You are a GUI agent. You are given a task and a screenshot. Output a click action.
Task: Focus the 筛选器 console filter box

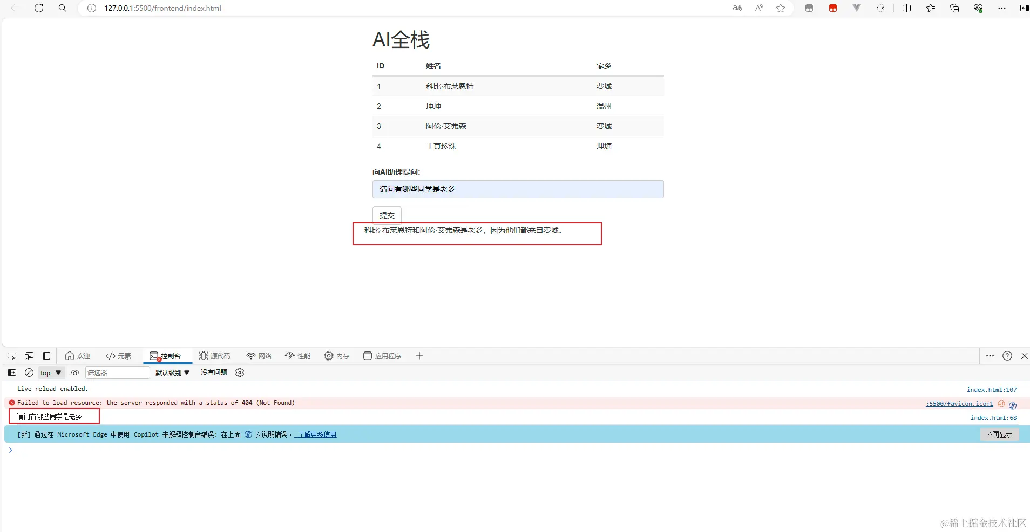click(x=117, y=372)
